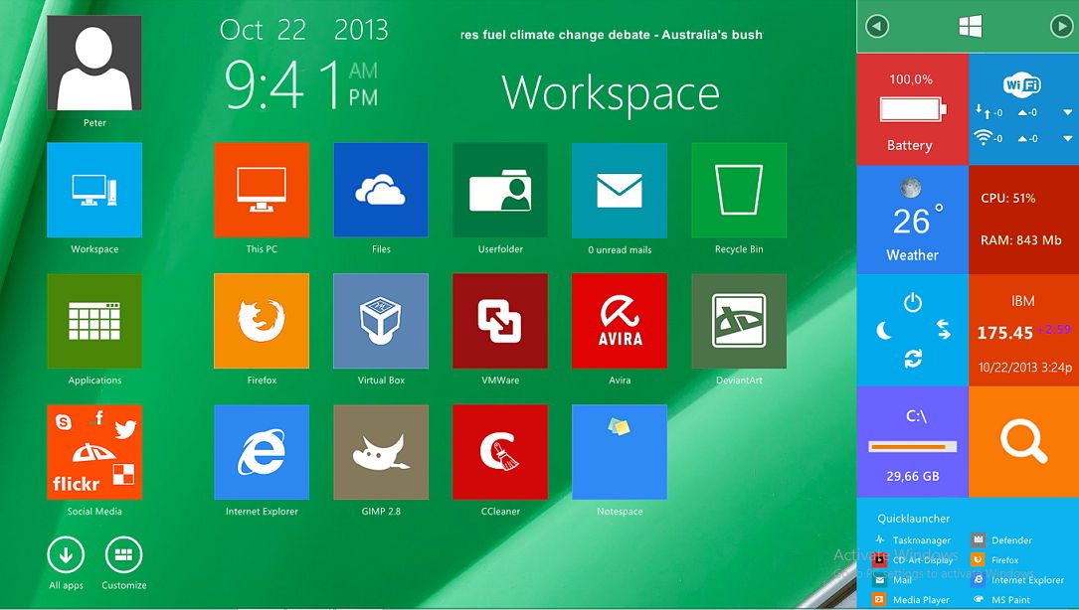Launch the VMWare tile

coord(500,321)
